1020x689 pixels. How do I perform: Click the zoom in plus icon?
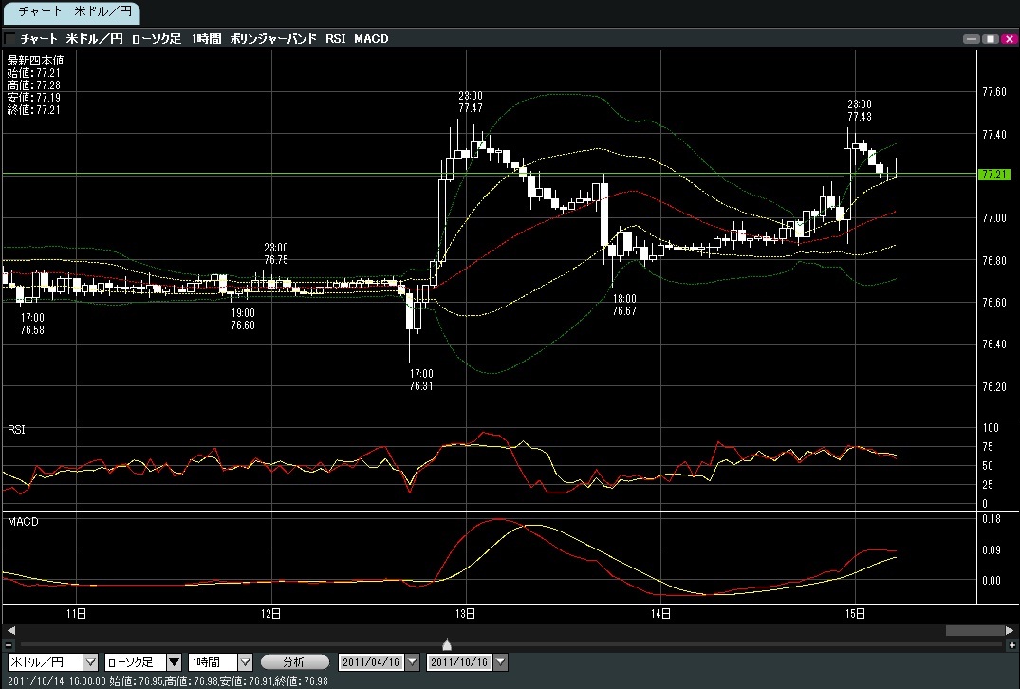coord(1010,645)
